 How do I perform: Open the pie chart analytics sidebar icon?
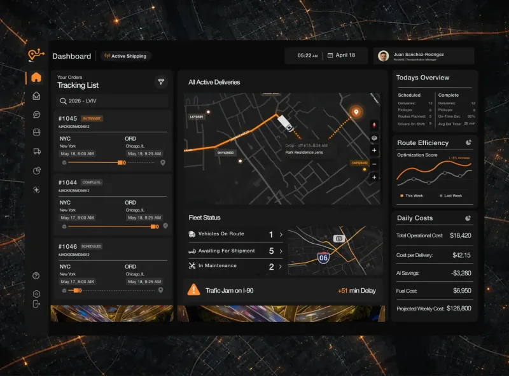pyautogui.click(x=37, y=171)
